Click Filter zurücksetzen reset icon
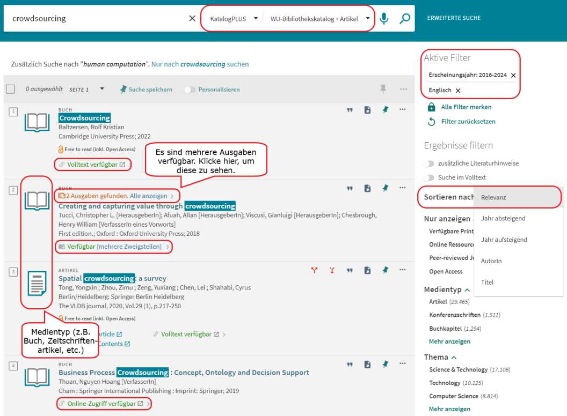Image resolution: width=567 pixels, height=416 pixels. pyautogui.click(x=431, y=122)
